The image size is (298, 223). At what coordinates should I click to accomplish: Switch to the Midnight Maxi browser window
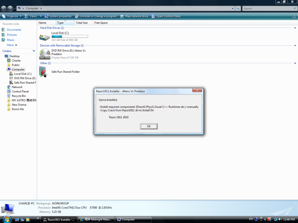click(x=96, y=220)
